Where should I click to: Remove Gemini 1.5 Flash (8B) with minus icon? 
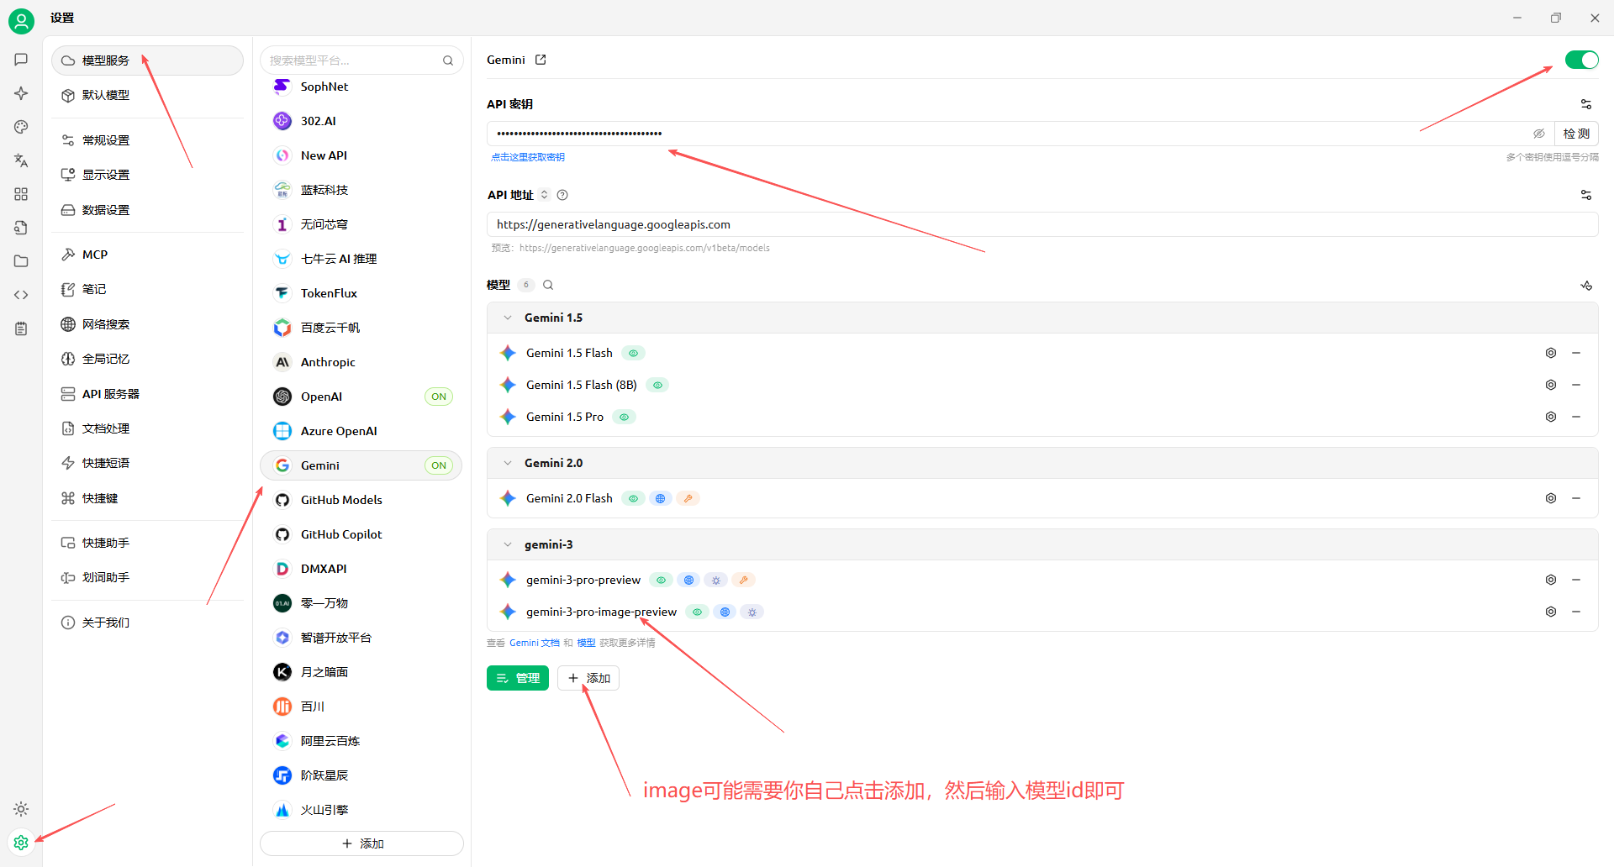[1576, 385]
